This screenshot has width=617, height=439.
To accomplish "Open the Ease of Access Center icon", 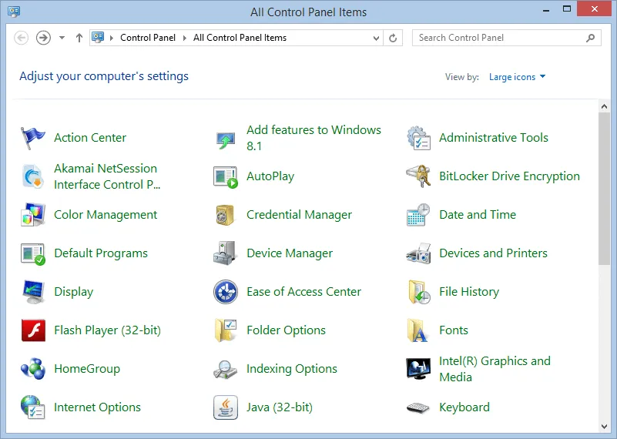I will tap(225, 292).
